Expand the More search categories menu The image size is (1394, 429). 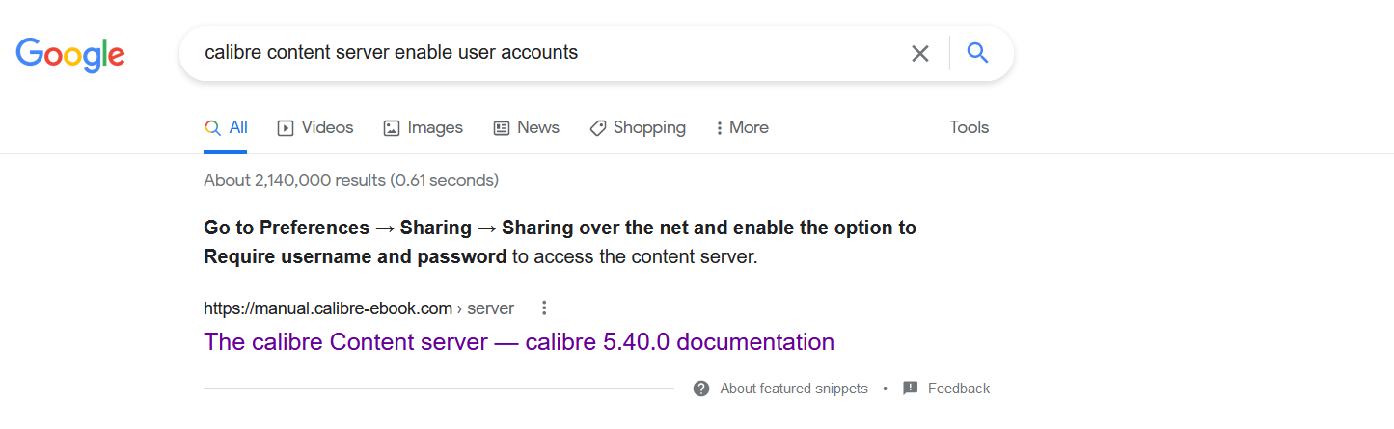[742, 128]
